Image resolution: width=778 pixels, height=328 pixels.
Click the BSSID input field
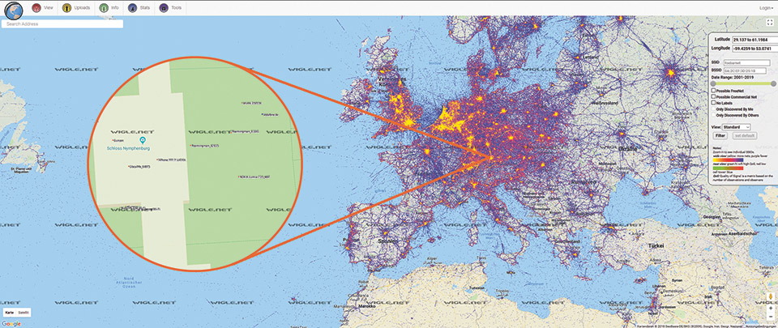point(745,70)
